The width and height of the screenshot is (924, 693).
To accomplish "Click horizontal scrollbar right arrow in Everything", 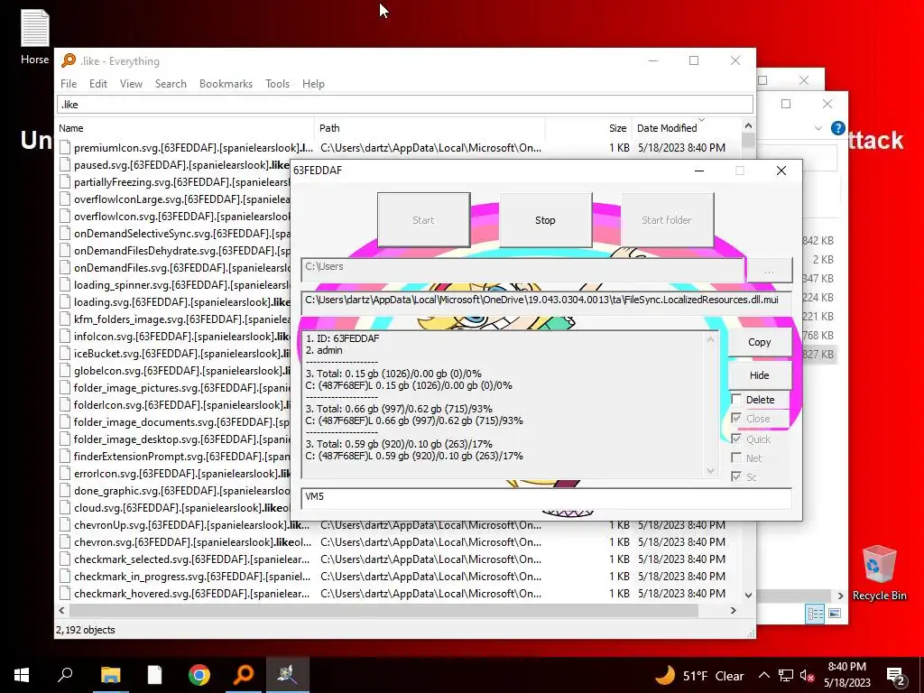I will [x=734, y=611].
